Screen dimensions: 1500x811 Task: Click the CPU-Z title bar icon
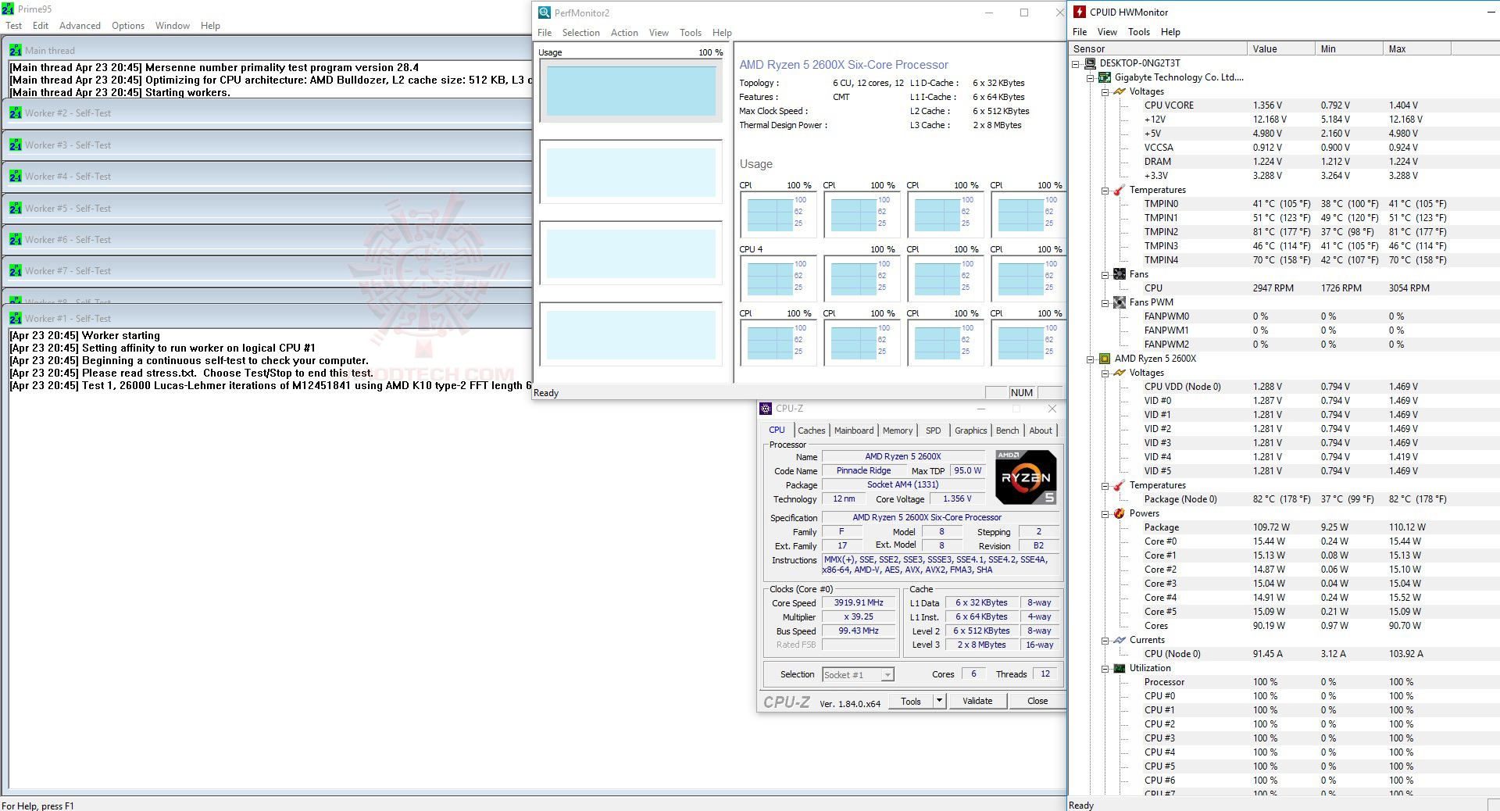click(766, 409)
